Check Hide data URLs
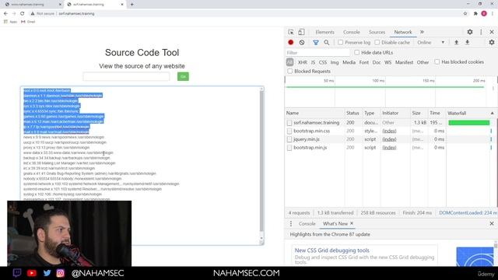Image resolution: width=498 pixels, height=280 pixels. tap(356, 52)
